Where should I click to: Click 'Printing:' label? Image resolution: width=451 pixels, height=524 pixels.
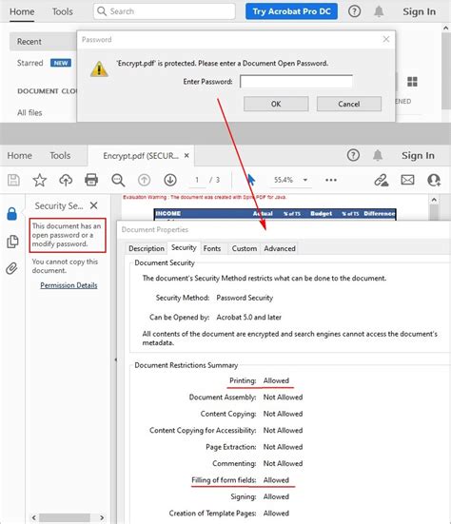[x=243, y=380]
